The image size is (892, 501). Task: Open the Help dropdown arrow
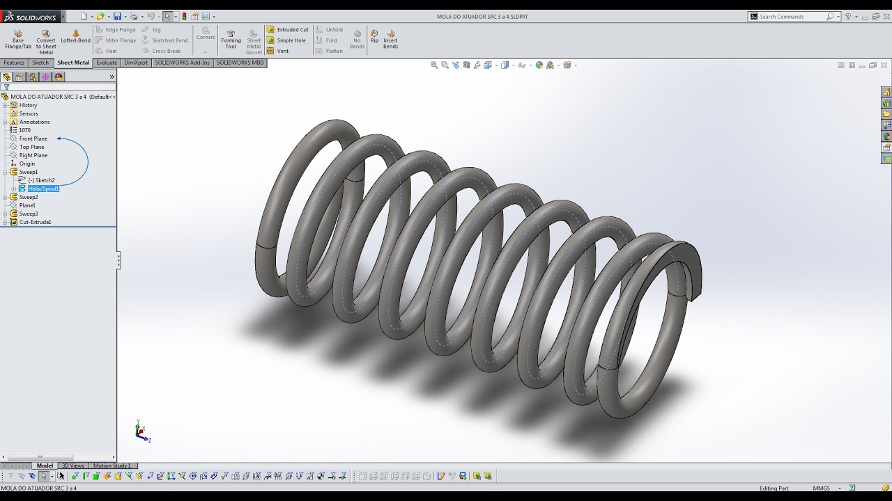[857, 17]
